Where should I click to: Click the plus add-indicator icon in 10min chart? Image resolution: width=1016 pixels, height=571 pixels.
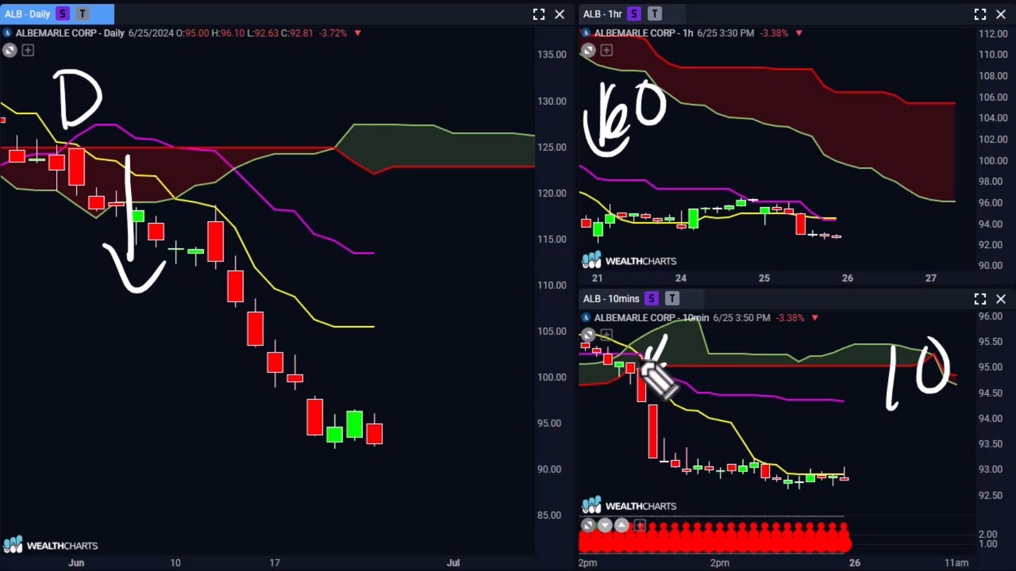click(606, 335)
